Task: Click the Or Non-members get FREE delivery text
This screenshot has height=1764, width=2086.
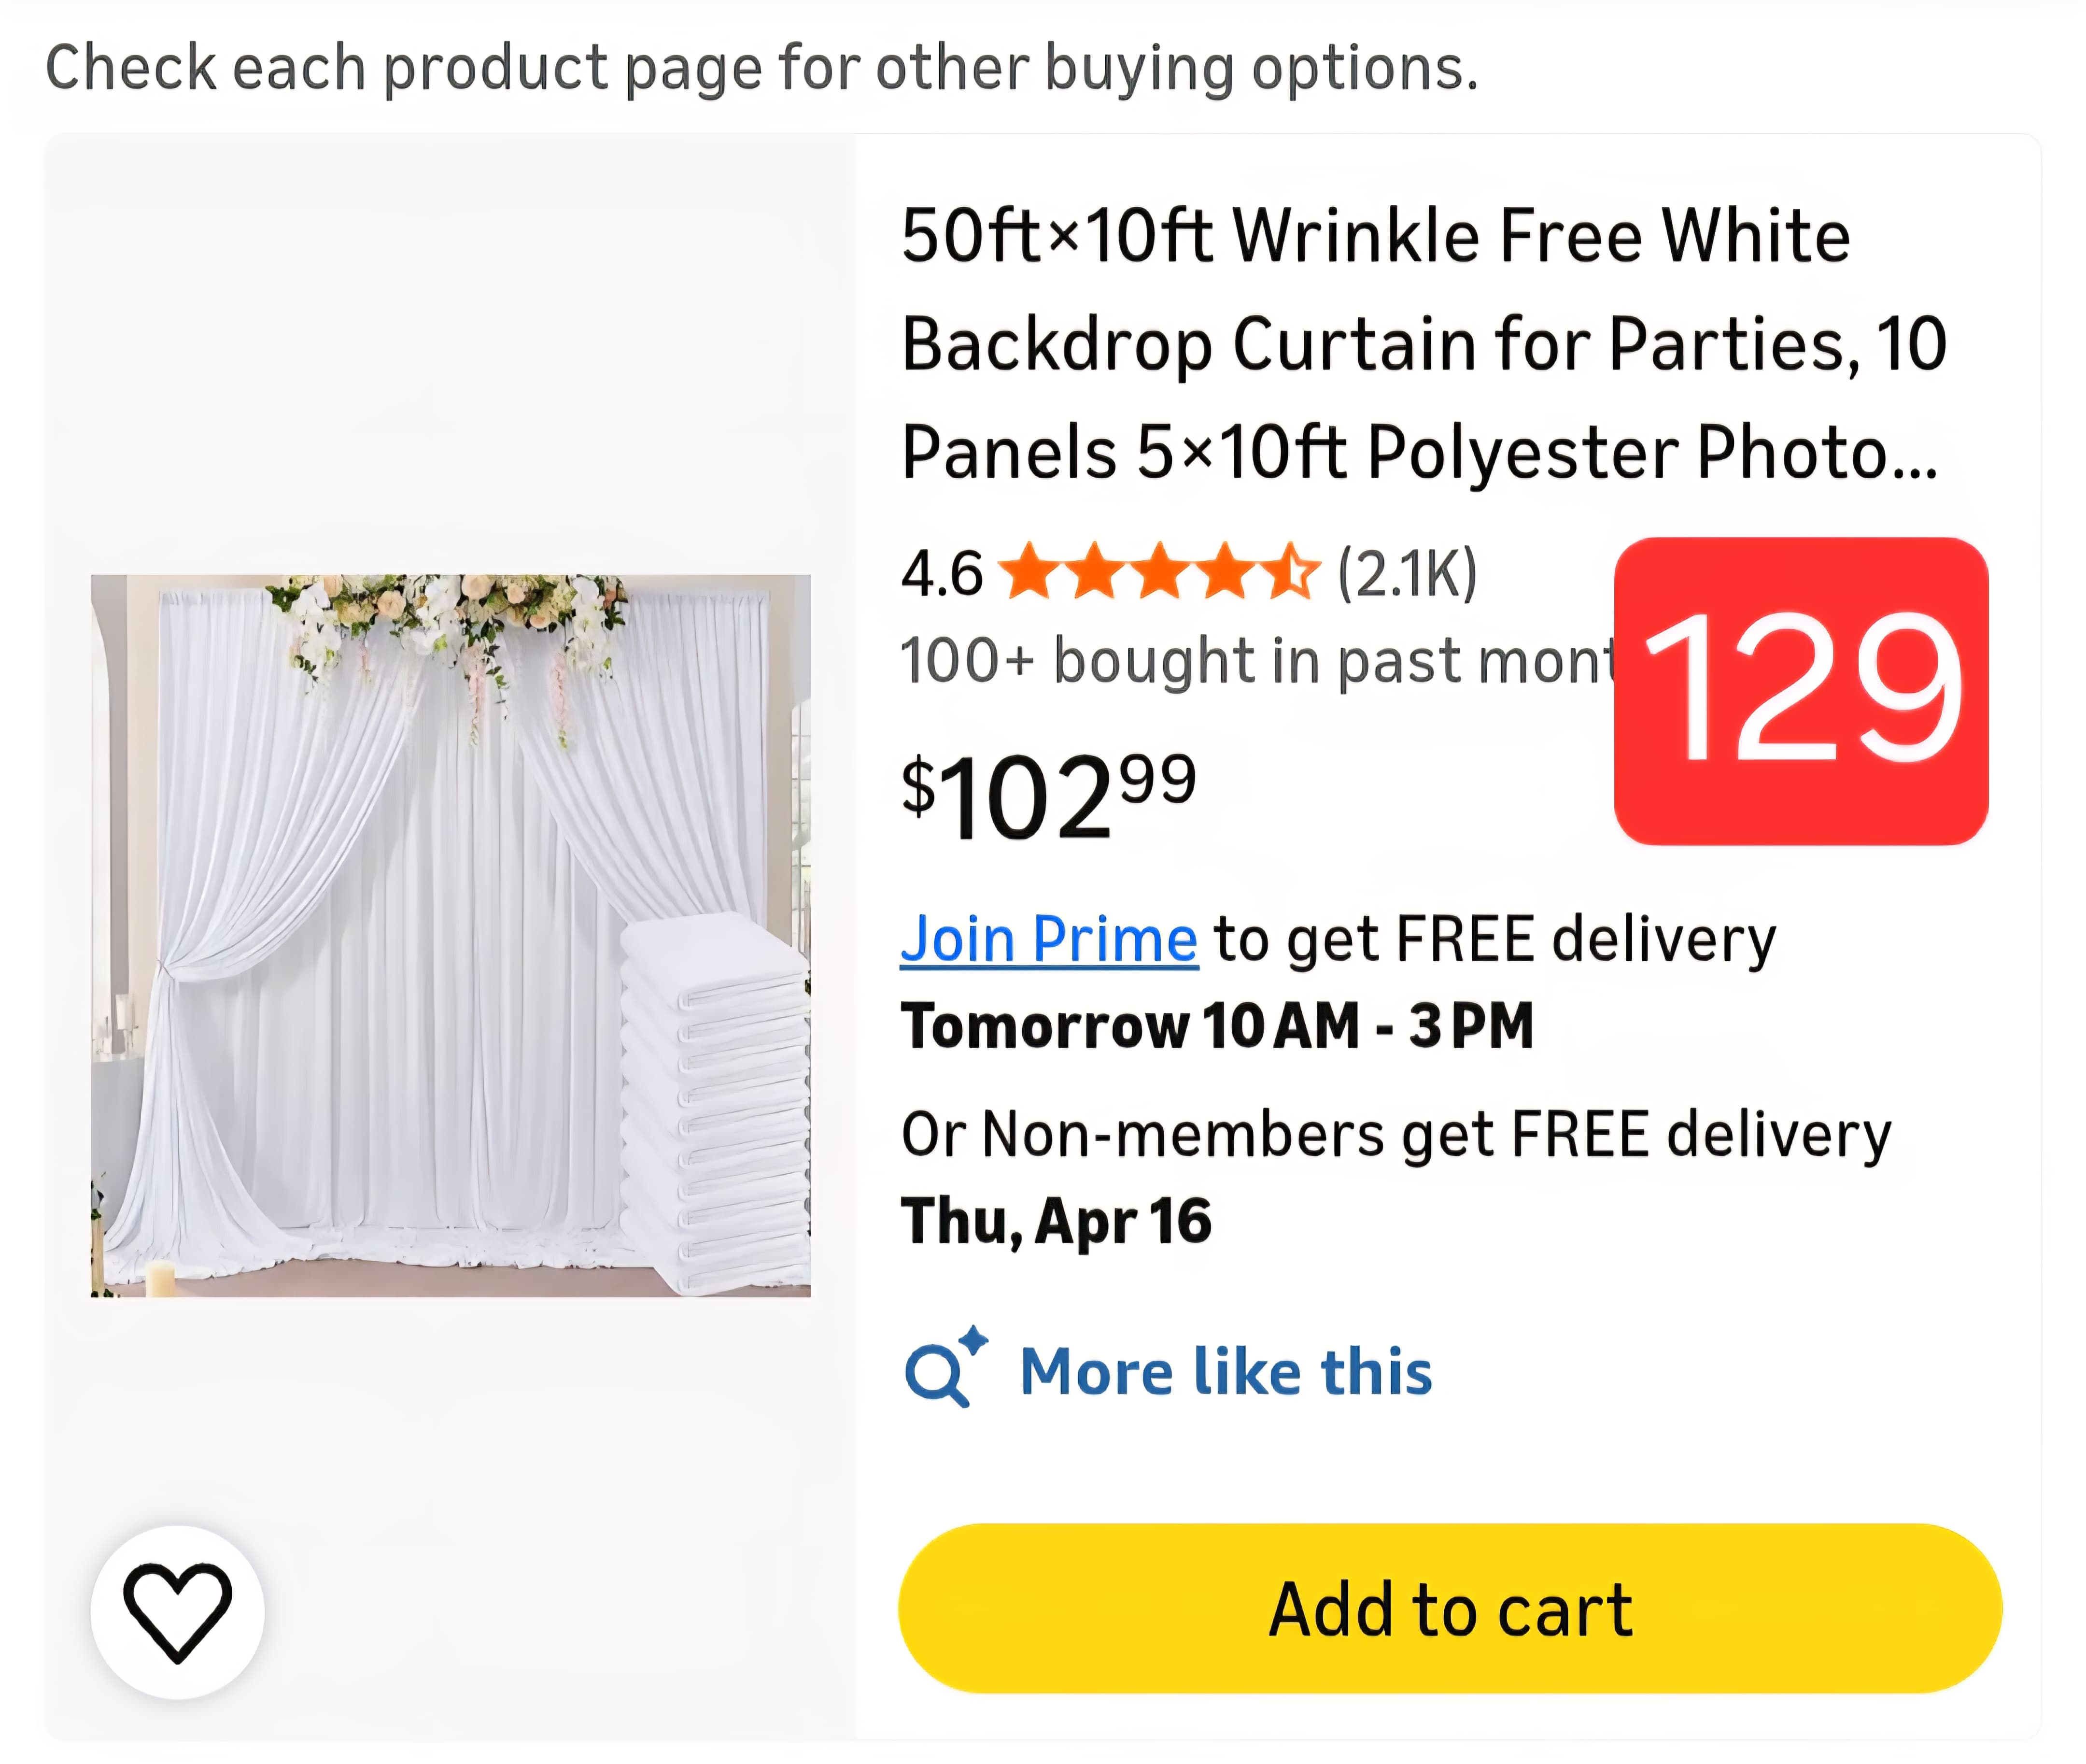Action: tap(1395, 1134)
